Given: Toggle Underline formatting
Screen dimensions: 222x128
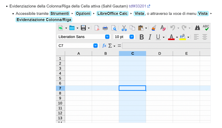Looking at the screenshot, I should point(158,37).
